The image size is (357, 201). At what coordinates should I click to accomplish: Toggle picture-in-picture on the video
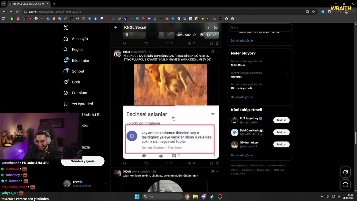[208, 35]
